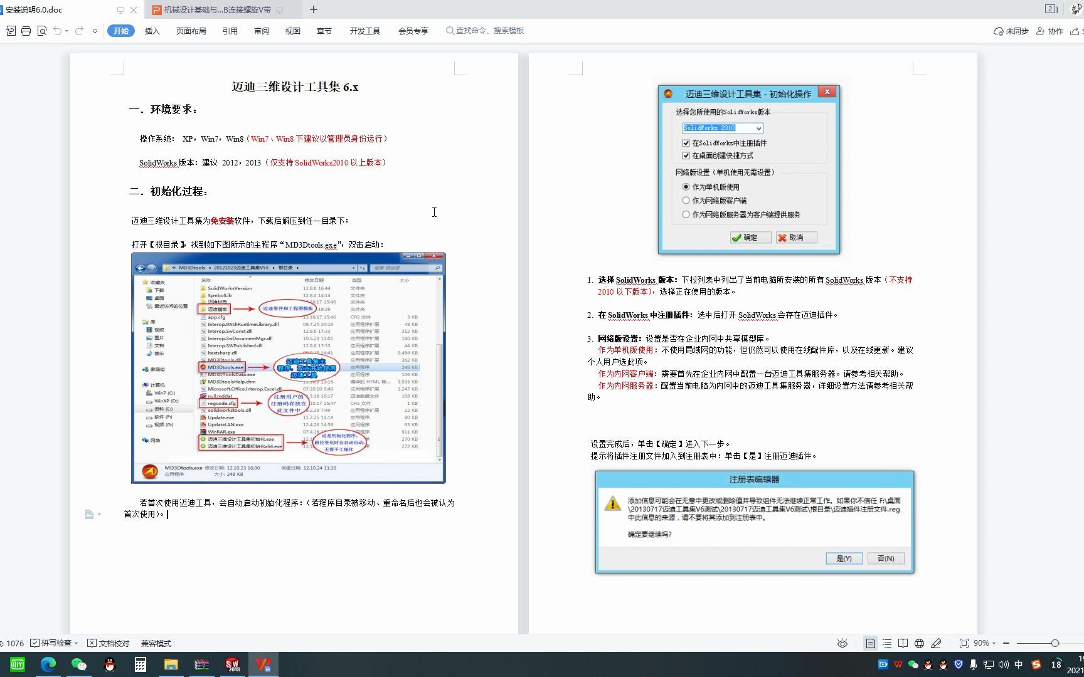Click the volume icon in system tray
This screenshot has width=1084, height=677.
pyautogui.click(x=1003, y=664)
